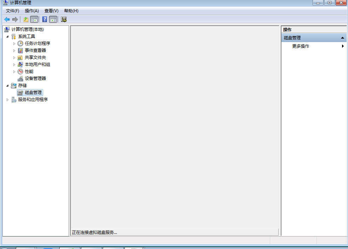This screenshot has height=249, width=348.
Task: Open the 更多操作 submenu arrow
Action: [343, 46]
